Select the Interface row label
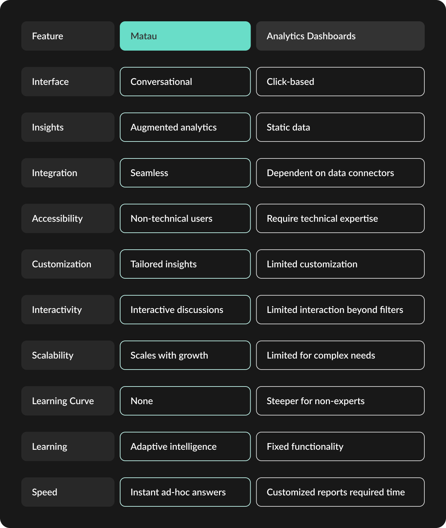This screenshot has height=528, width=446. [68, 82]
